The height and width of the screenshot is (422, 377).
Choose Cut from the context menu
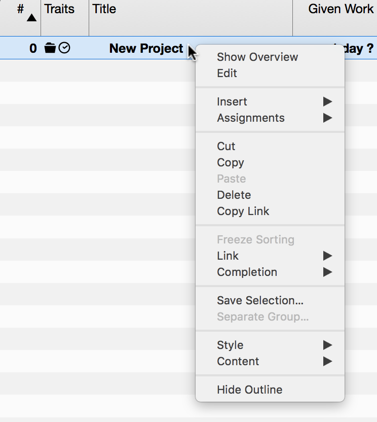tap(270, 147)
